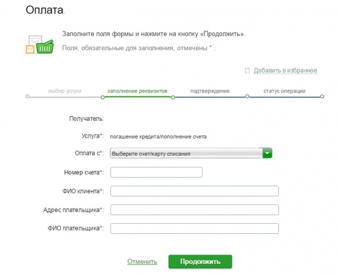Click the last progress circle at line end
This screenshot has width=338, height=276.
click(x=322, y=96)
